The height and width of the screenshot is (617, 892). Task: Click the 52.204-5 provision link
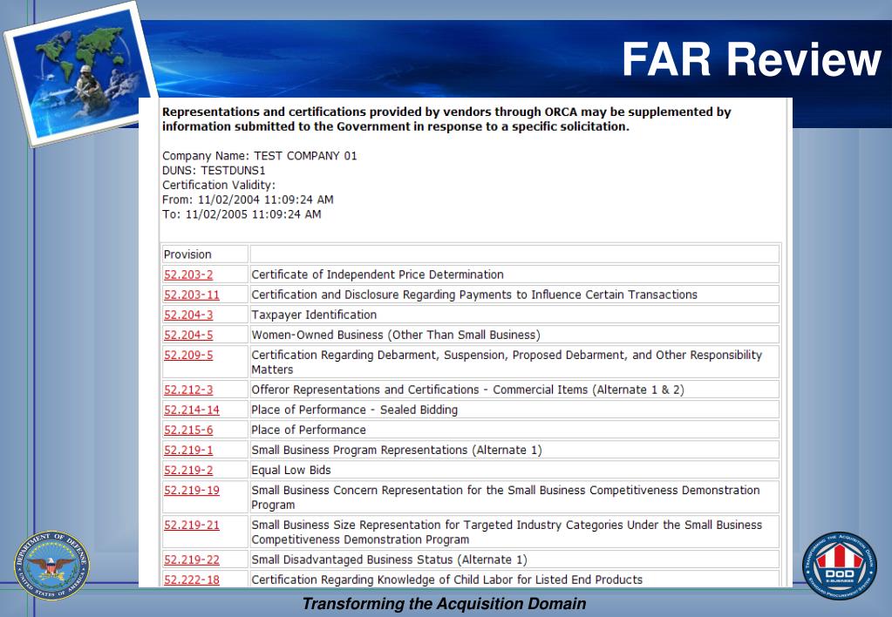point(188,335)
